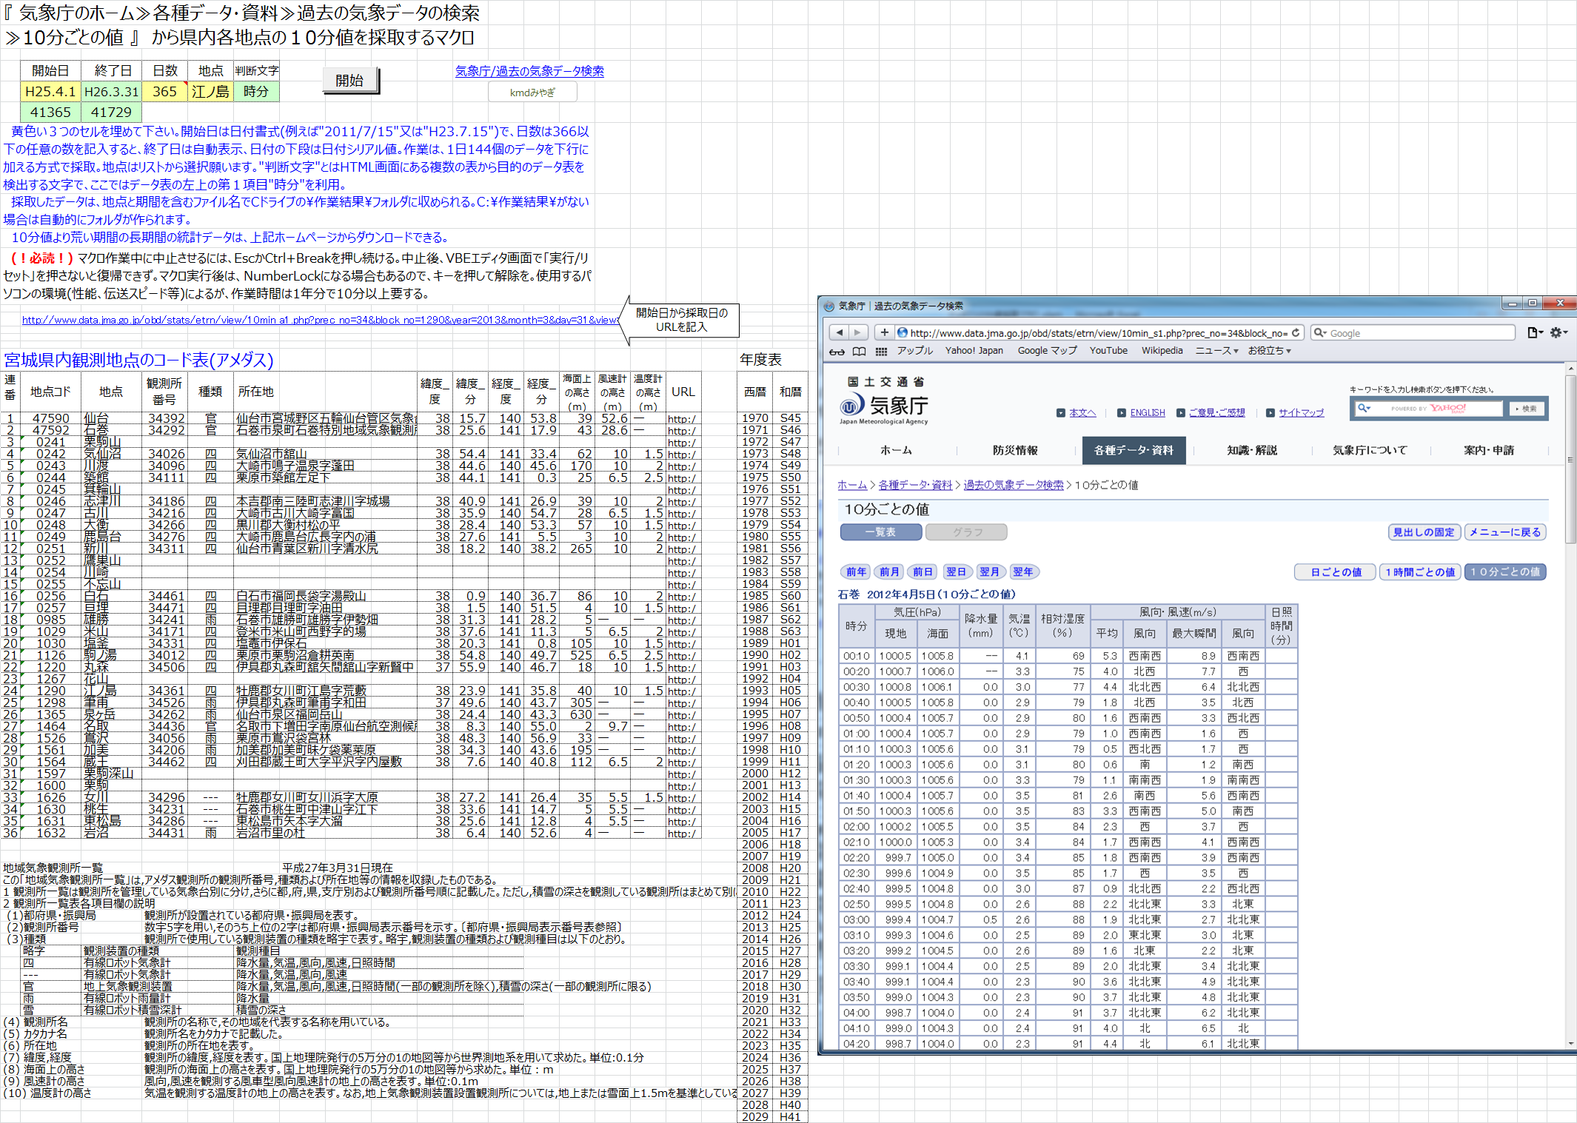Select the 判断文字 cell showing 時分
The image size is (1577, 1123).
[256, 92]
